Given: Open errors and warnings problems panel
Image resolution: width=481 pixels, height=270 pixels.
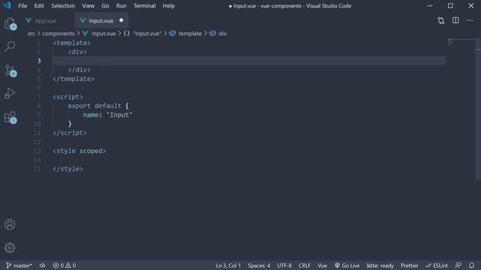Looking at the screenshot, I should click(x=64, y=265).
